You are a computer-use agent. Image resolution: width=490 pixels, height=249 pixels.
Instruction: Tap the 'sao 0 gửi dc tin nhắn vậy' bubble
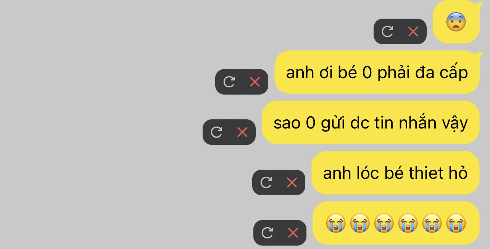coord(371,122)
